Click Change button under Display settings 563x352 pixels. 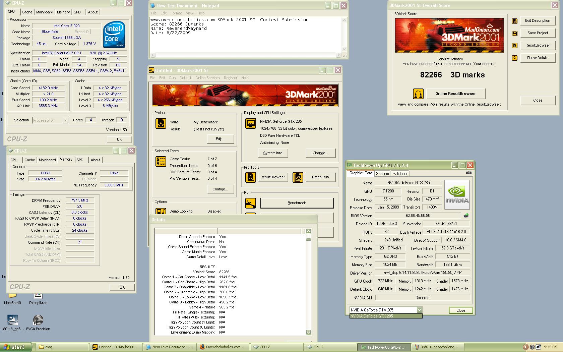(320, 153)
